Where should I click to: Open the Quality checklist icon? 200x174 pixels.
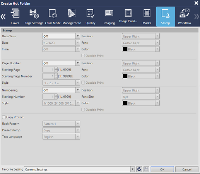click(x=90, y=14)
